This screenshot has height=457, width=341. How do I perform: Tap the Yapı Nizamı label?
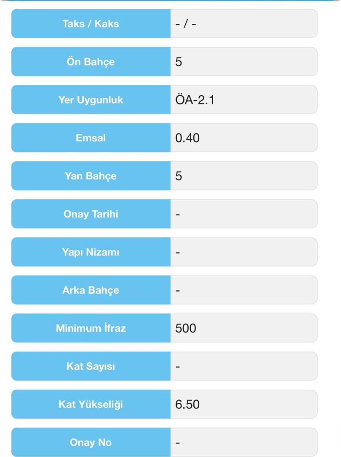91,252
